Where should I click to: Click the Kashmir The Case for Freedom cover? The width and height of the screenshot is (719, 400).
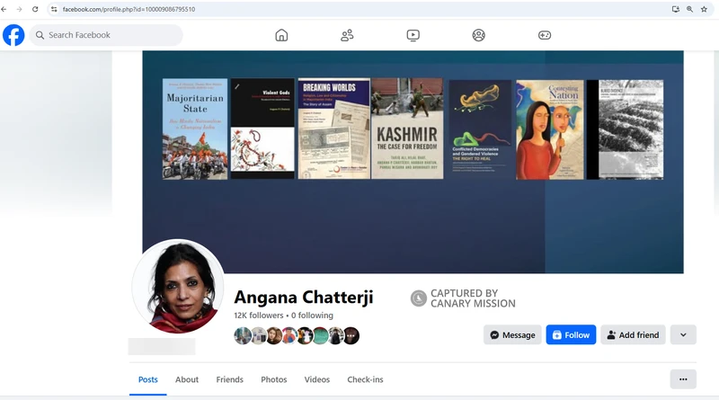407,129
